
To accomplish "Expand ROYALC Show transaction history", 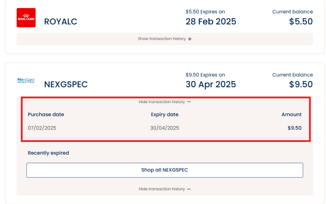I will click(x=165, y=39).
